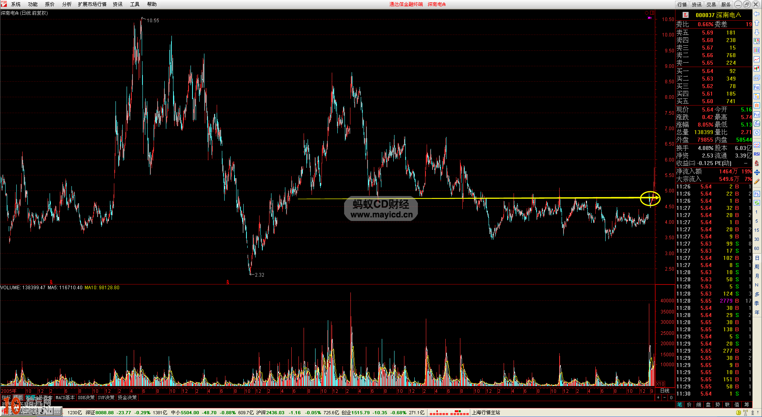This screenshot has height=417, width=762.
Task: Select the 价 price distribution tab
Action: coord(689,405)
